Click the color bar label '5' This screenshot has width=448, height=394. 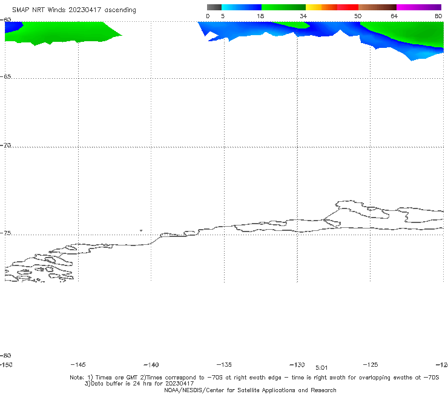223,16
